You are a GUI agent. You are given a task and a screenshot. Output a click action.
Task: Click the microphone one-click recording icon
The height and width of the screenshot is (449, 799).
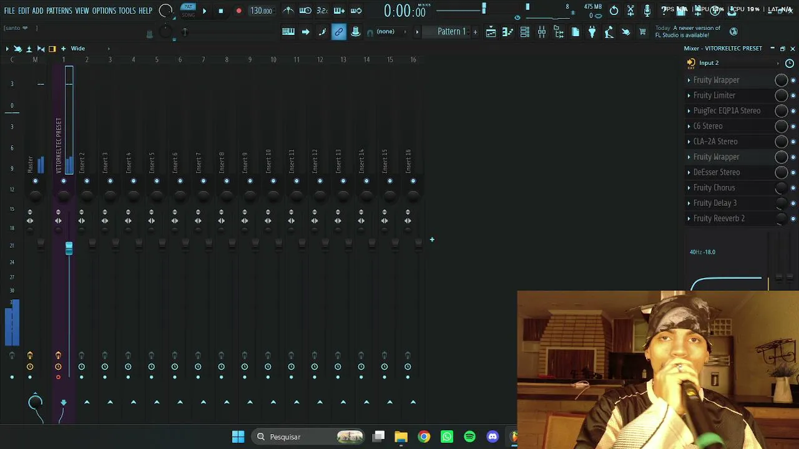pyautogui.click(x=647, y=11)
